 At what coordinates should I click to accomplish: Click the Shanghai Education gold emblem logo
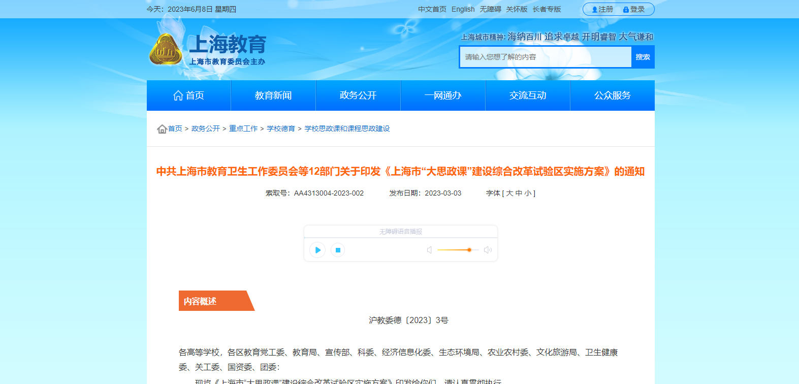click(165, 50)
